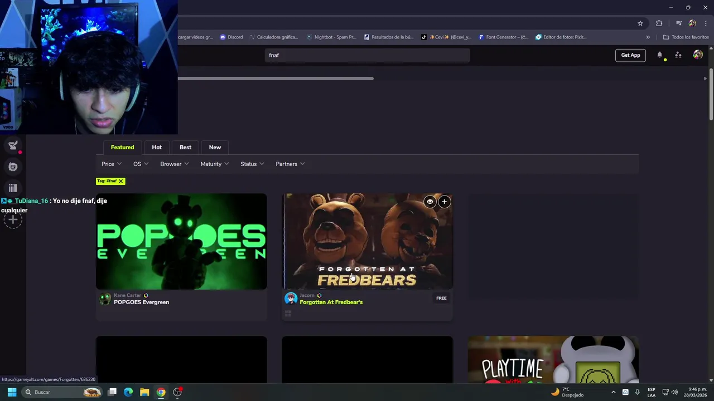The width and height of the screenshot is (714, 401).
Task: Open the Resultados de la búsqueda bookmark
Action: coord(389,37)
